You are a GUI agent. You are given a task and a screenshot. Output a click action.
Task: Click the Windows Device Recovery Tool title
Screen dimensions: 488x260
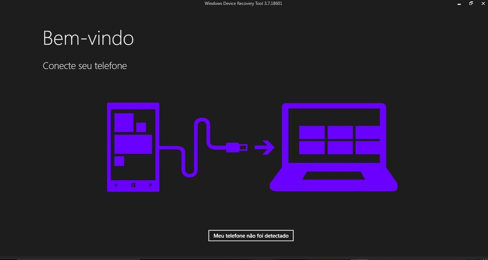244,3
